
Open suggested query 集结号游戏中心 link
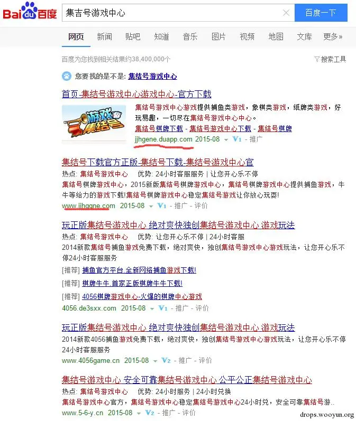click(152, 76)
